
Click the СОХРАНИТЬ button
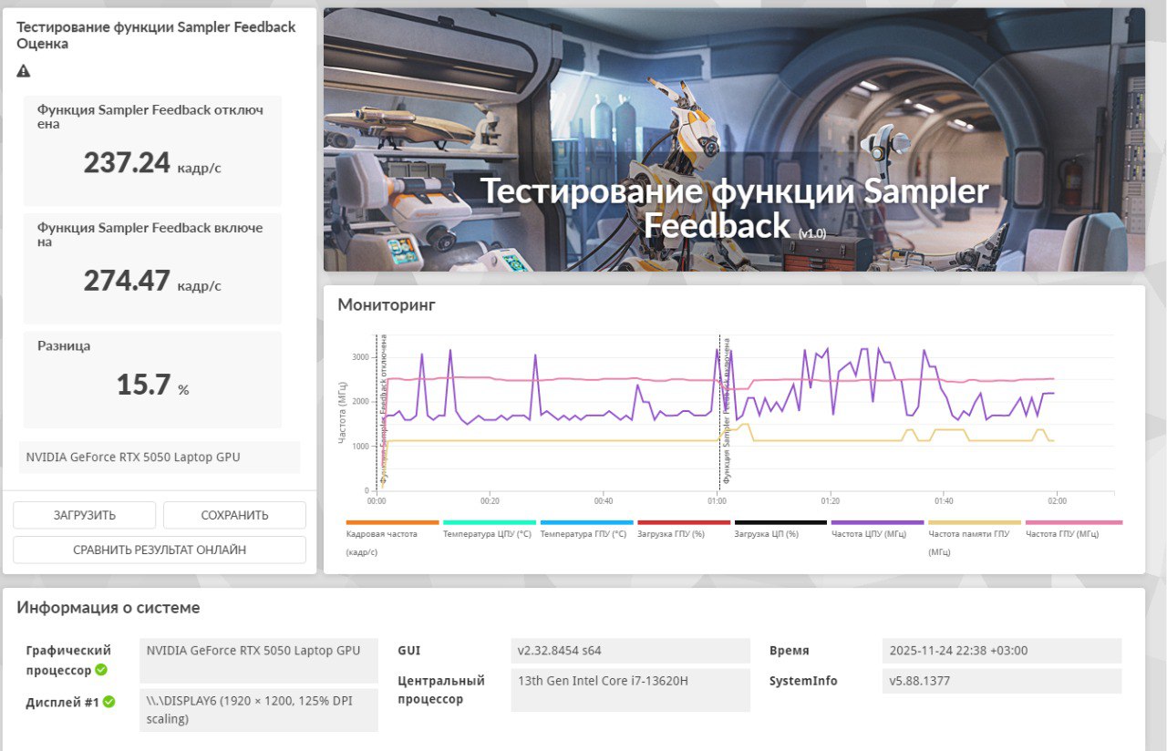click(x=234, y=515)
